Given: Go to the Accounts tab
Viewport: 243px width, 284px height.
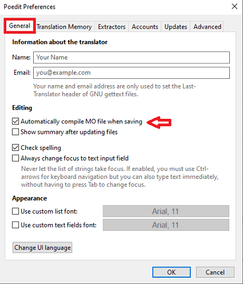Looking at the screenshot, I should click(145, 27).
